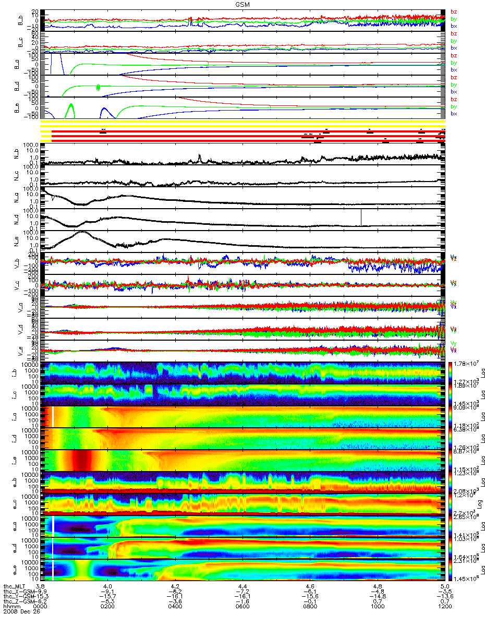Click the N_a density axis label
This screenshot has height=626, width=485.
(16, 198)
